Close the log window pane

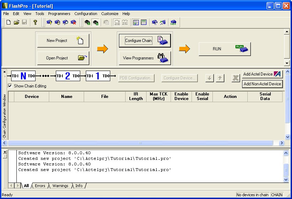pyautogui.click(x=5, y=152)
